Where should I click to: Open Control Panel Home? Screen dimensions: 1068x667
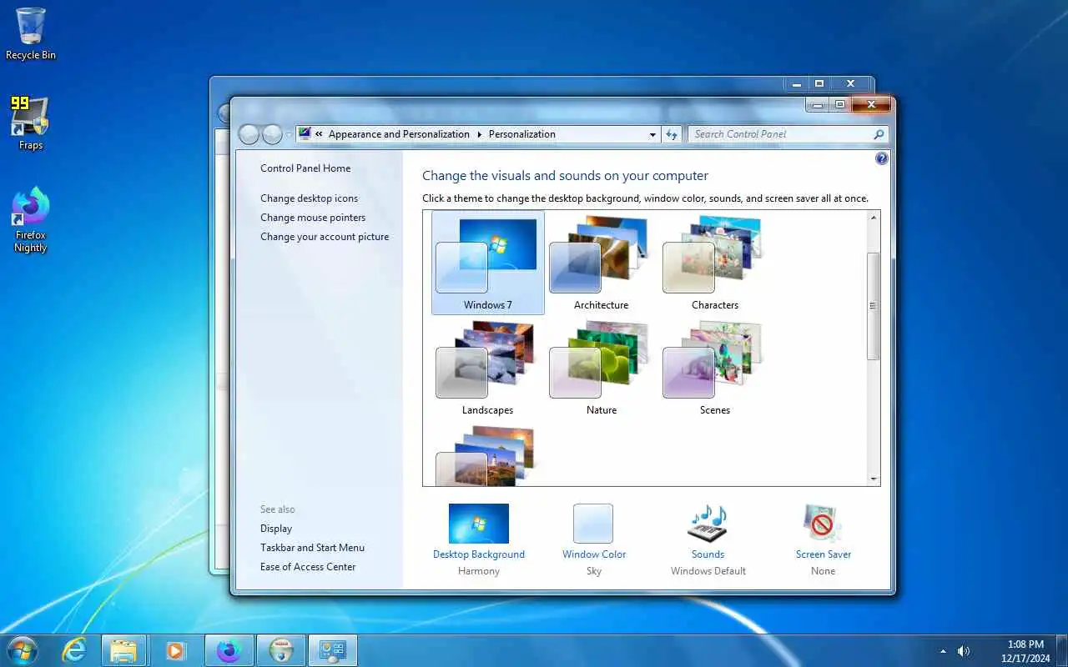pos(305,168)
